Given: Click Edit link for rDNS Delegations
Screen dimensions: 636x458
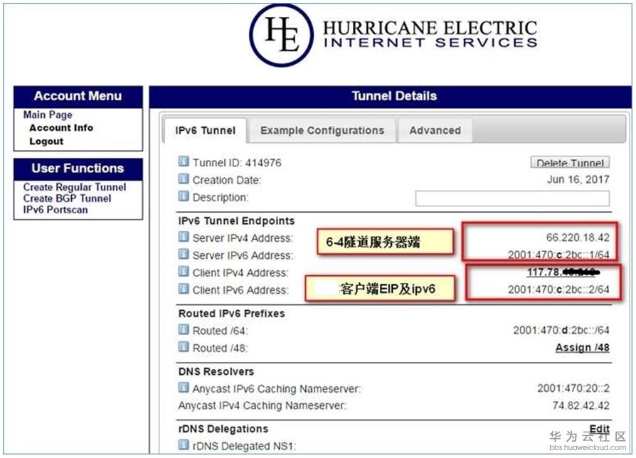Looking at the screenshot, I should coord(600,429).
